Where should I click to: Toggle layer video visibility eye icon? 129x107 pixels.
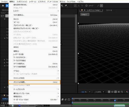point(2,105)
